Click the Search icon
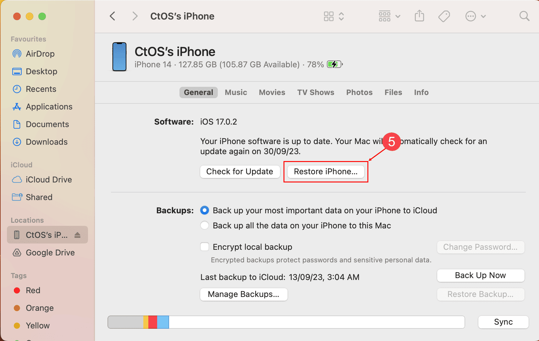This screenshot has height=341, width=539. [524, 16]
